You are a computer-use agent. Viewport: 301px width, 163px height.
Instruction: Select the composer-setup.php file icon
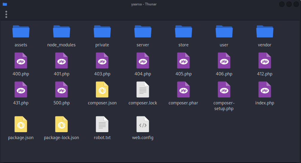coord(224,89)
